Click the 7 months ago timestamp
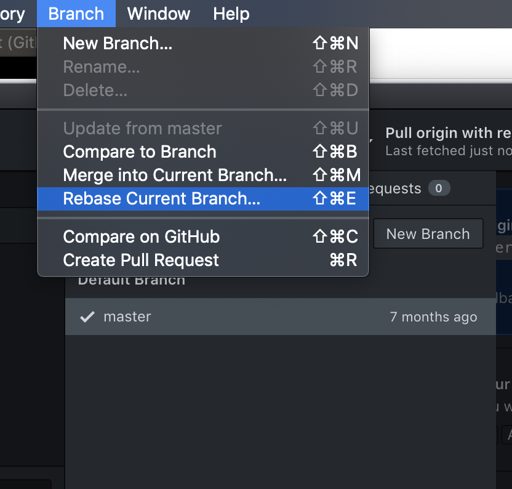512x489 pixels. 434,317
